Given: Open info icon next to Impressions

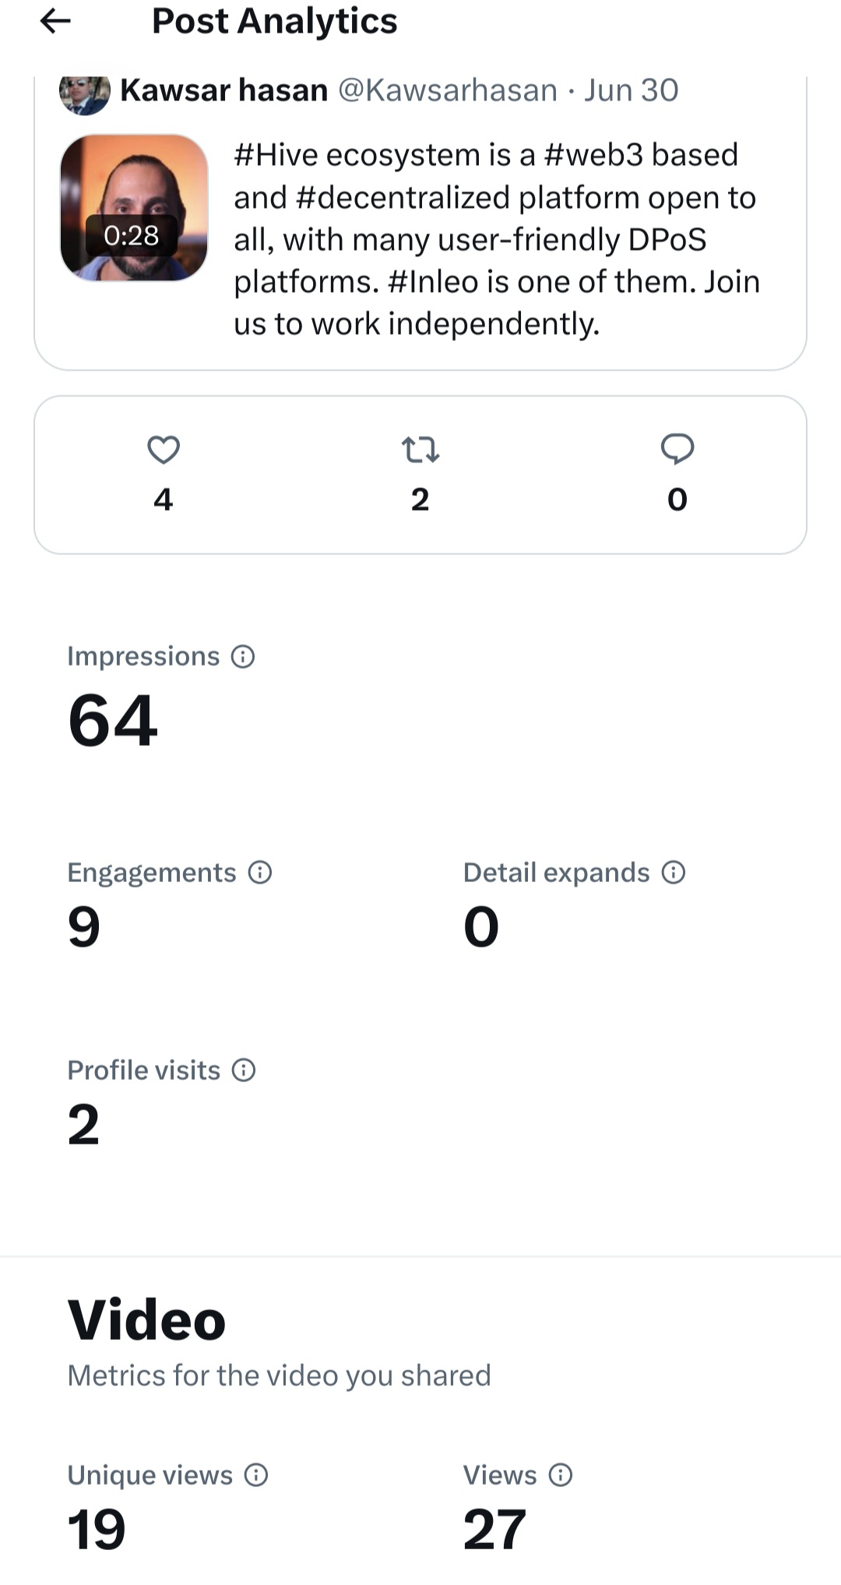Looking at the screenshot, I should tap(243, 657).
